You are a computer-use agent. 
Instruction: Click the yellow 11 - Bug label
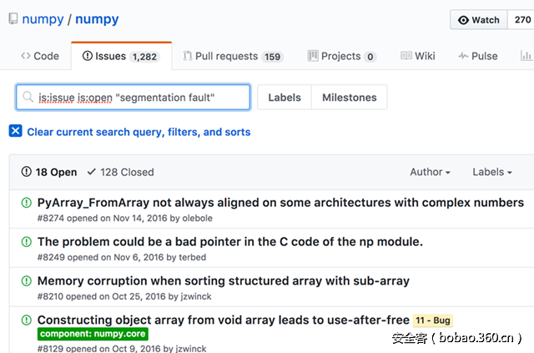[432, 320]
